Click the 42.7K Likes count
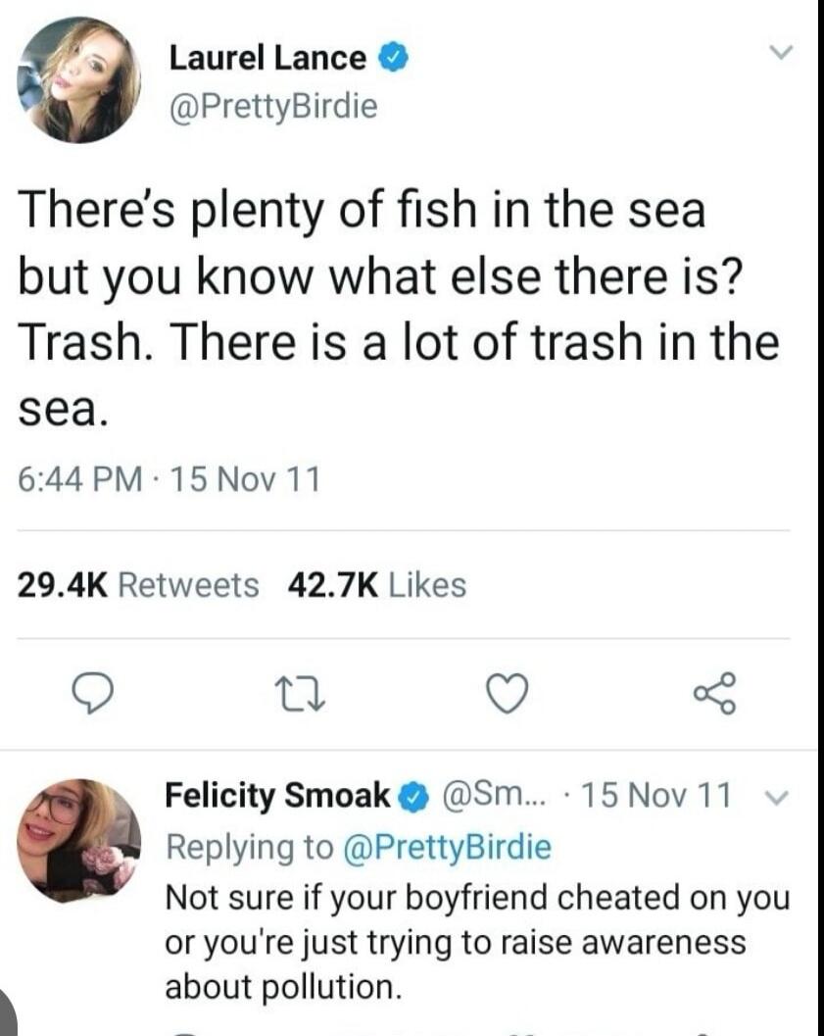Image resolution: width=824 pixels, height=1036 pixels. click(x=373, y=586)
